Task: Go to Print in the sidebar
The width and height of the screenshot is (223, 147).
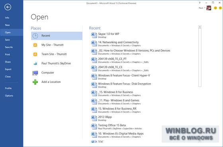Action: (8, 55)
